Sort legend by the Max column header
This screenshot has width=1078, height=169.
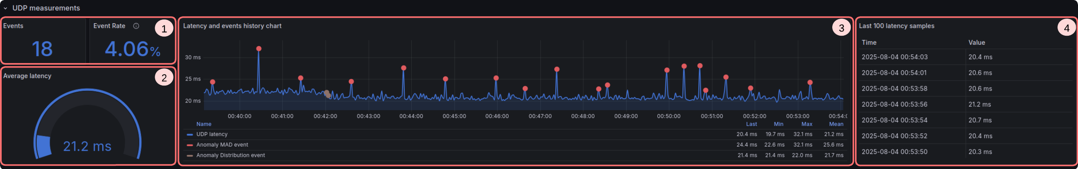pyautogui.click(x=806, y=124)
